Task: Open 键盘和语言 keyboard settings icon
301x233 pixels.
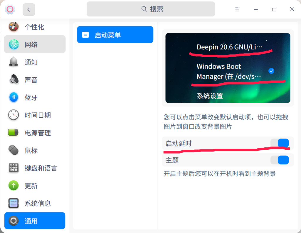Action: coord(13,168)
